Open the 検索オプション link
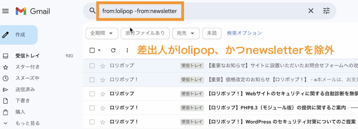This screenshot has height=129, width=358. coord(244,33)
